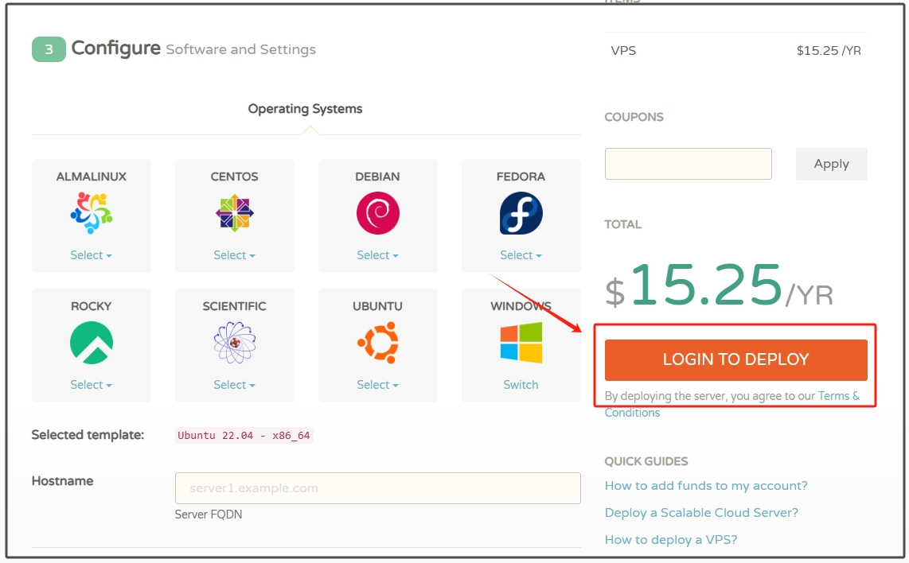Screen dimensions: 909x563
Task: Click the VPS item label
Action: [623, 51]
